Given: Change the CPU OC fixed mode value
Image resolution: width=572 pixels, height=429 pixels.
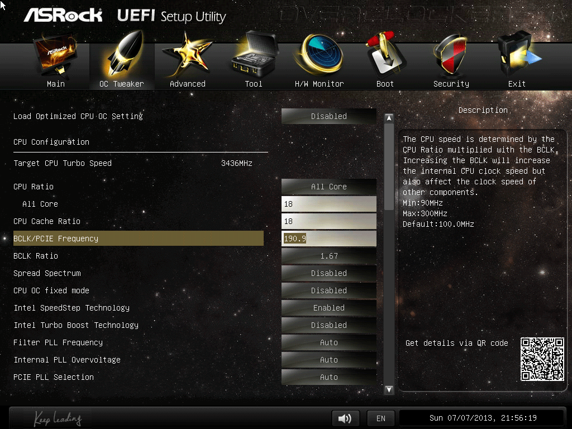Looking at the screenshot, I should pyautogui.click(x=328, y=290).
